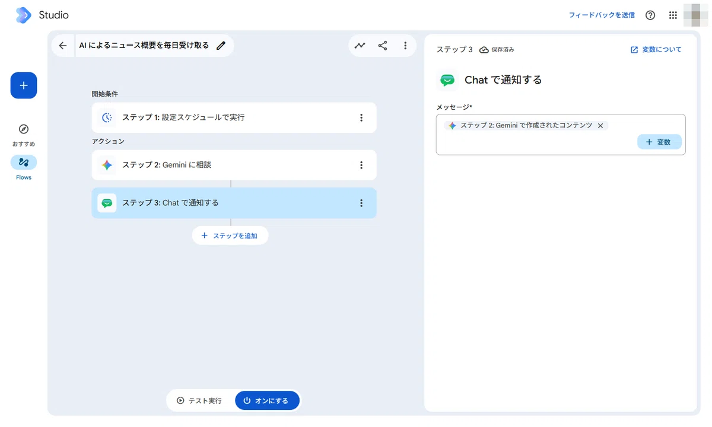Open step 2 Gemini more options menu

click(361, 165)
